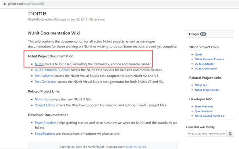Open the Test Adapter link
Viewport: 239px width, 149px height.
[x=44, y=76]
